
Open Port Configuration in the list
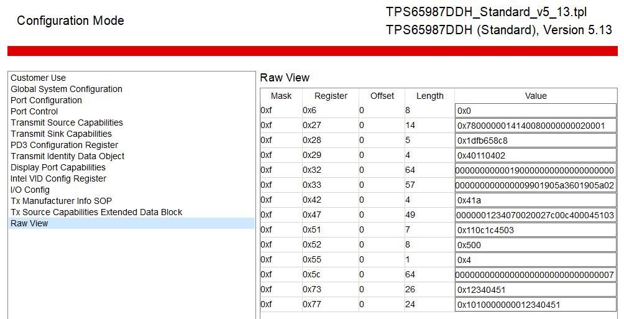[x=131, y=100]
